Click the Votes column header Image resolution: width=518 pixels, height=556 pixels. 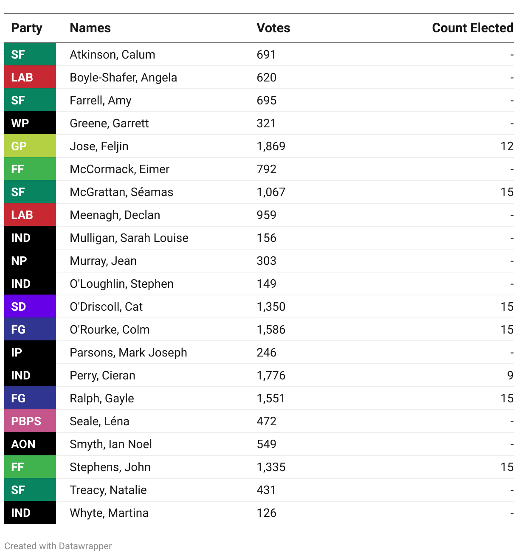[273, 28]
